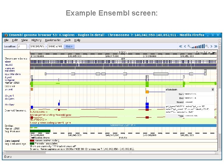Jump far right with double-arrow icon
Screen dimensions: 224x168
[216, 46]
